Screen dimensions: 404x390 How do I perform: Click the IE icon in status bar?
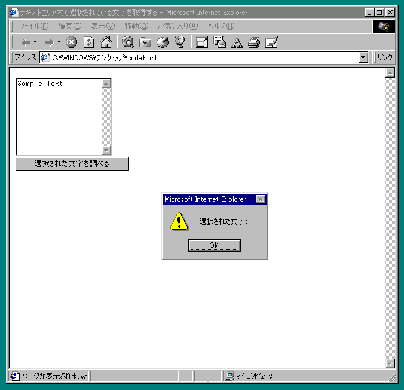tap(14, 376)
